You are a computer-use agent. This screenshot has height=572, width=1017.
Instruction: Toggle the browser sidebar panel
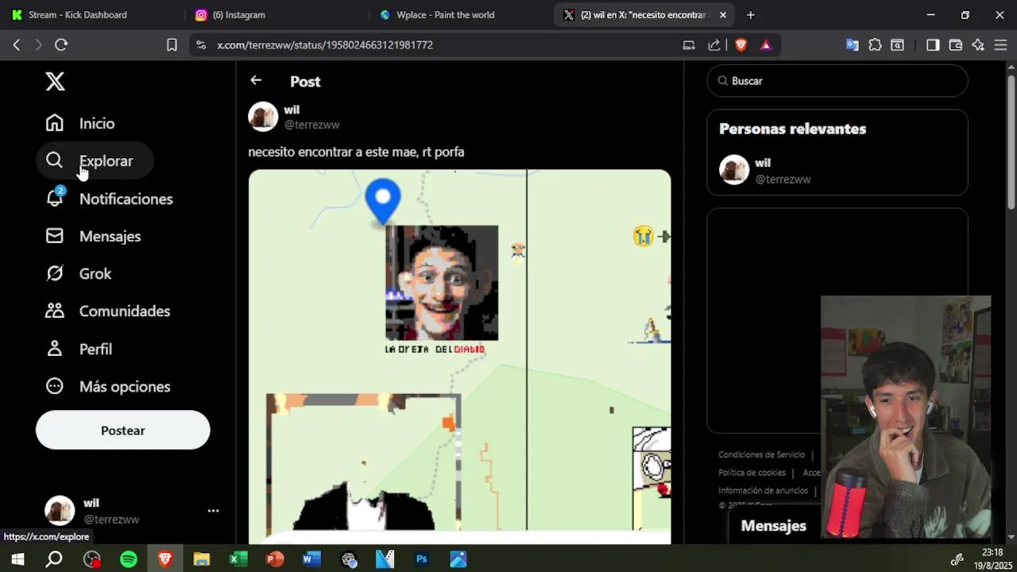click(933, 45)
